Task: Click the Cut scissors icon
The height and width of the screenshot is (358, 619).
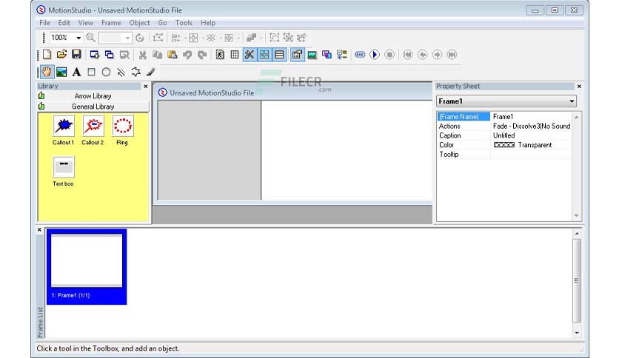Action: 142,55
